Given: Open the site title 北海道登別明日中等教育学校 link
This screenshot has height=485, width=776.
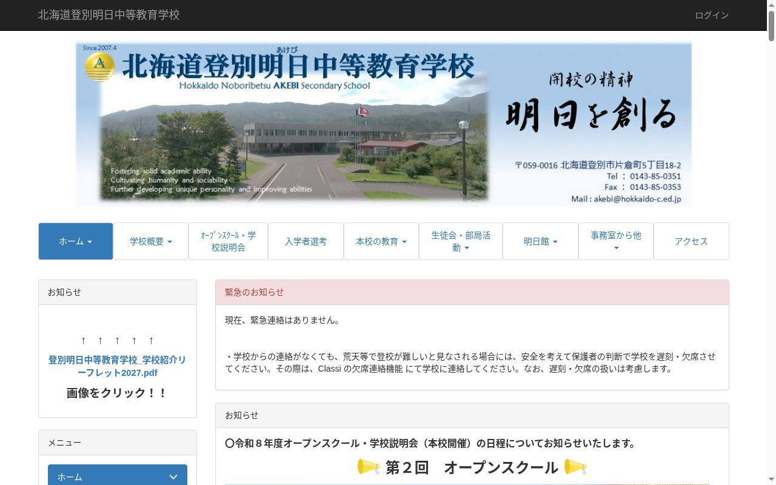Looking at the screenshot, I should [x=109, y=15].
